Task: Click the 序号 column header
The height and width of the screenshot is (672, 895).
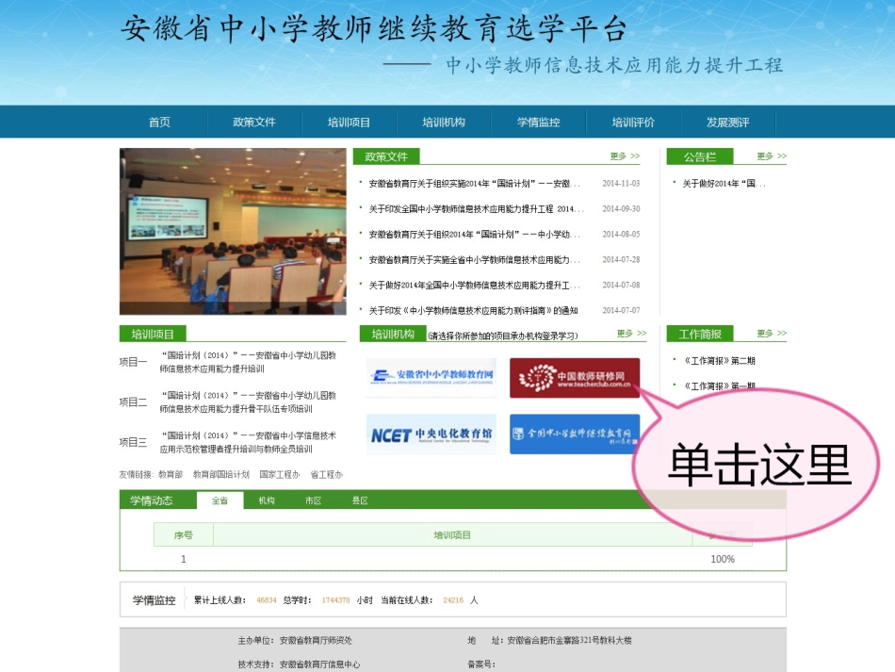Action: pyautogui.click(x=183, y=535)
